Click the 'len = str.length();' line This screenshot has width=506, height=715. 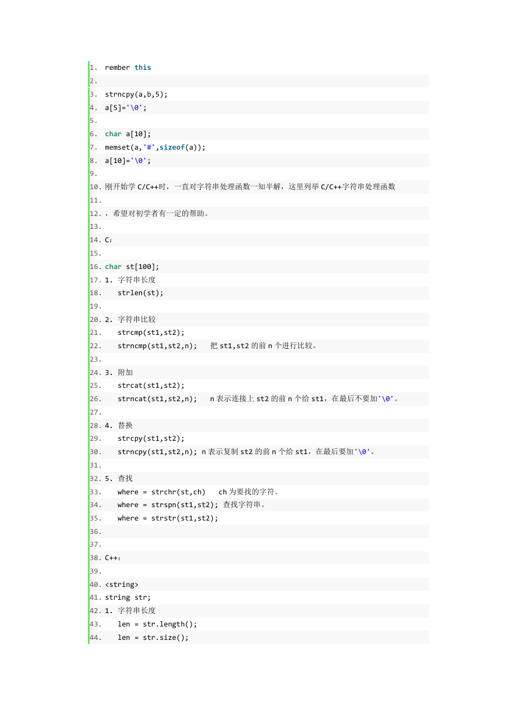tap(157, 624)
